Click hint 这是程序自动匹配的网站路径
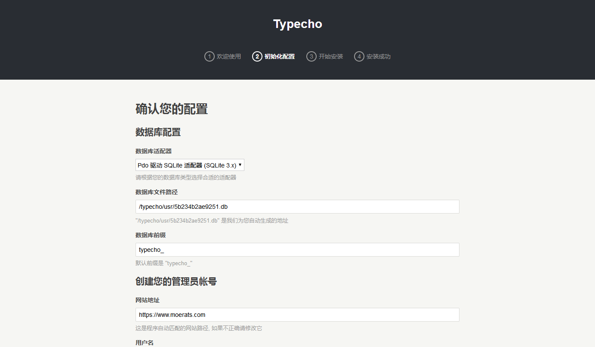Screen dimensions: 595x347 pos(199,328)
